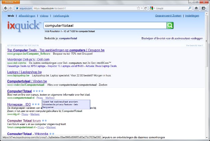Go forward with the forward arrow
This screenshot has width=210, height=141.
pos(10,8)
